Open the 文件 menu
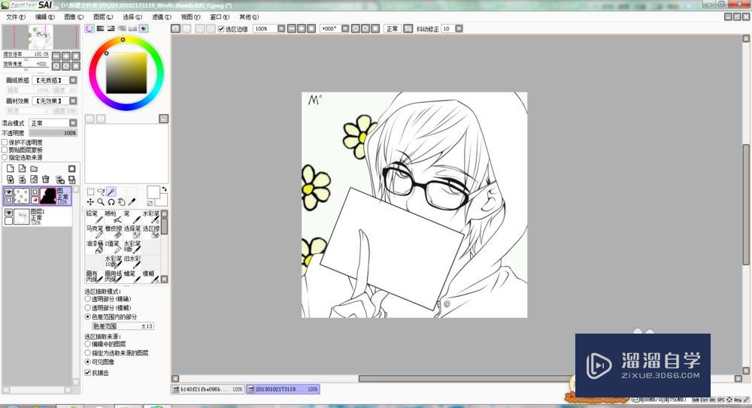The width and height of the screenshot is (752, 408). pyautogui.click(x=16, y=17)
